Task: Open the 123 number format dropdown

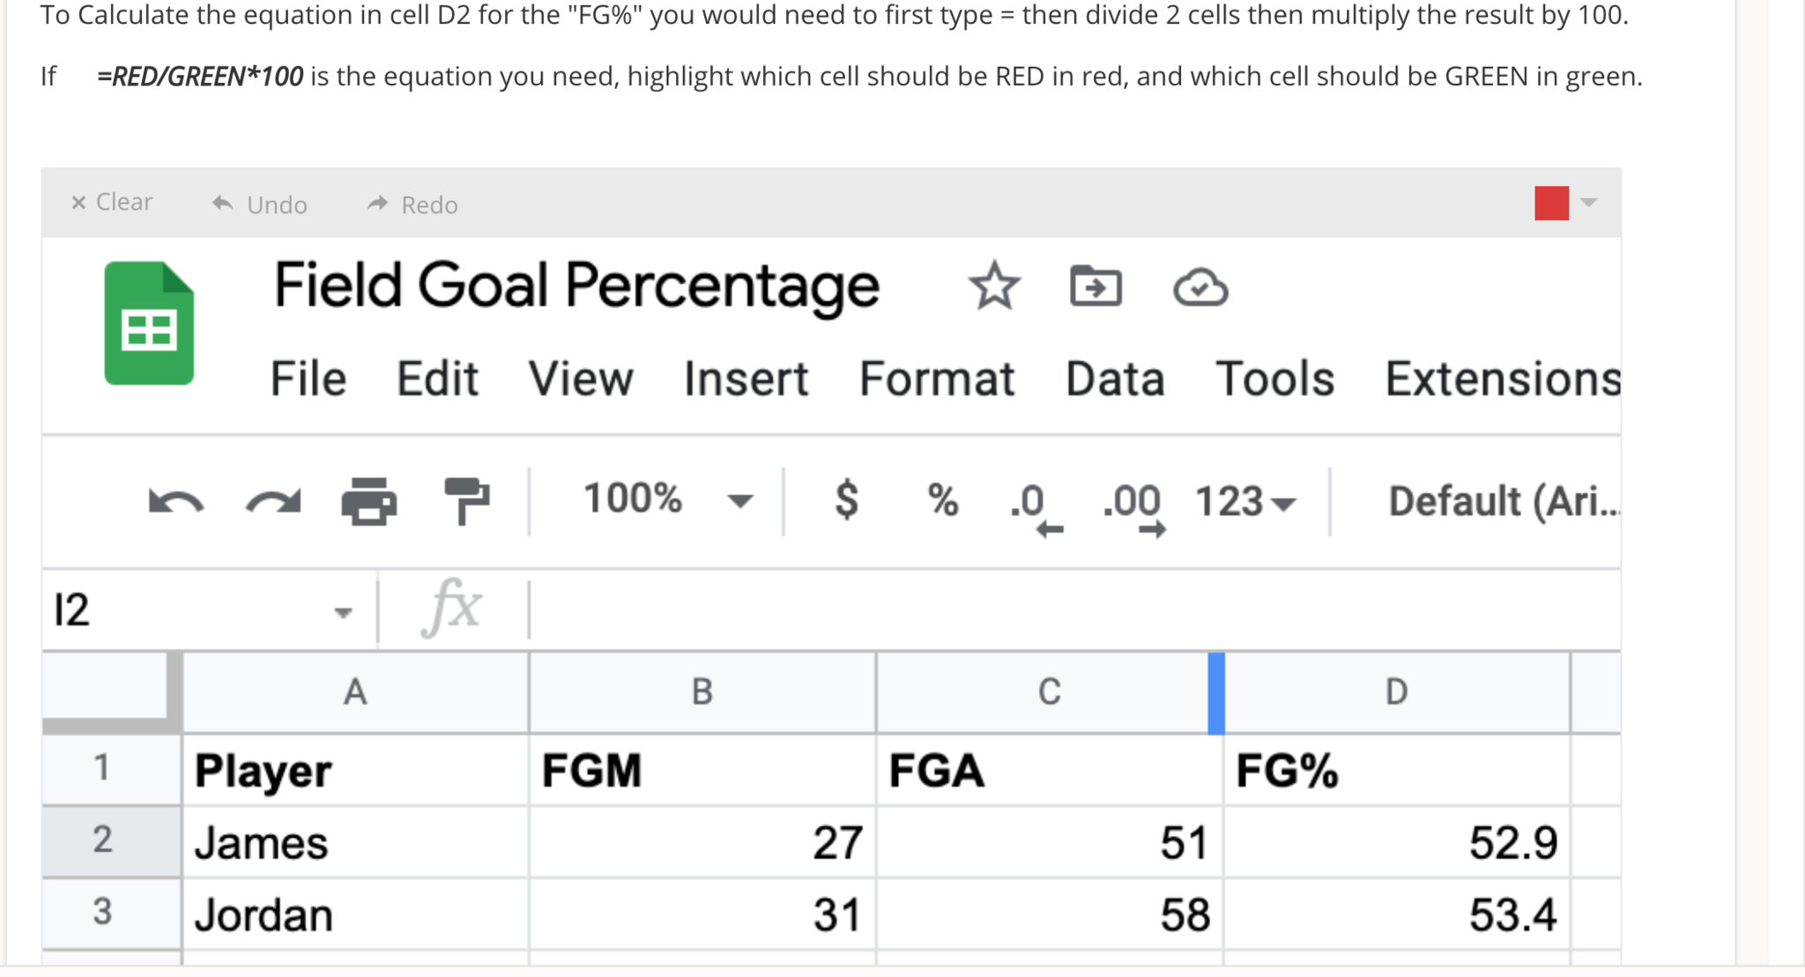Action: point(1244,502)
